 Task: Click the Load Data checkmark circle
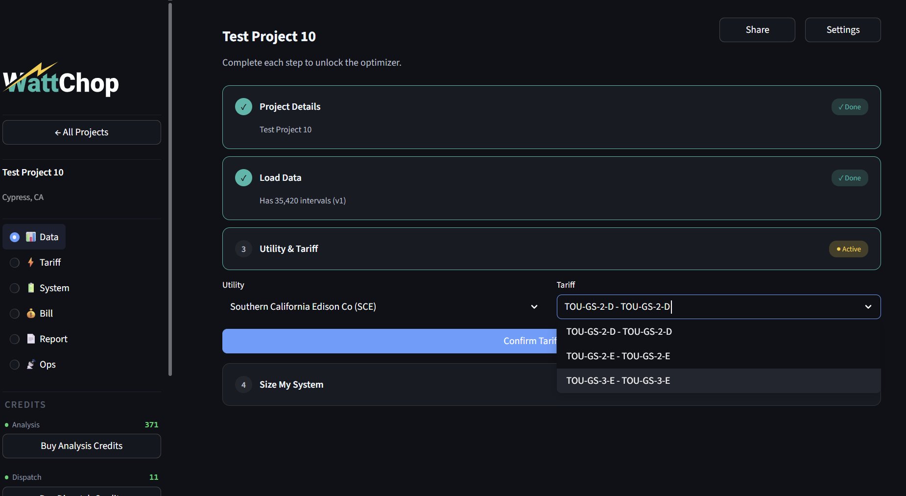(x=243, y=177)
